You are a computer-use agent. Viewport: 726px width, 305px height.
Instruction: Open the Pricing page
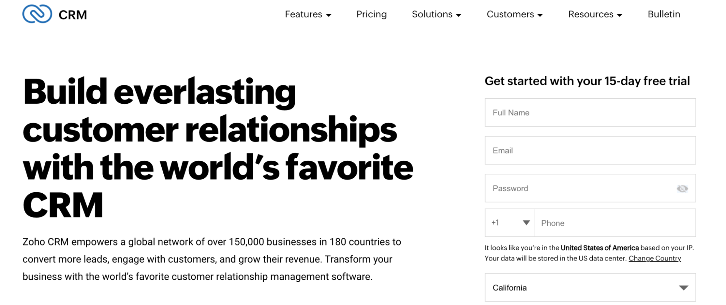click(372, 15)
